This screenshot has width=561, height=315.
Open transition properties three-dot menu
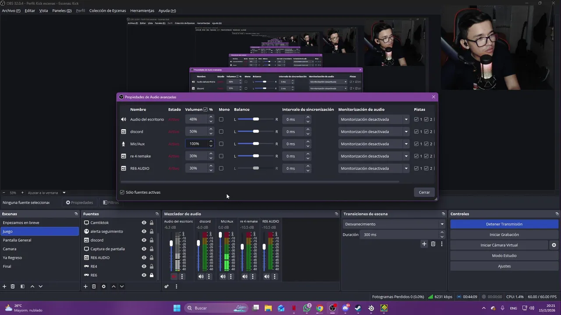click(442, 244)
